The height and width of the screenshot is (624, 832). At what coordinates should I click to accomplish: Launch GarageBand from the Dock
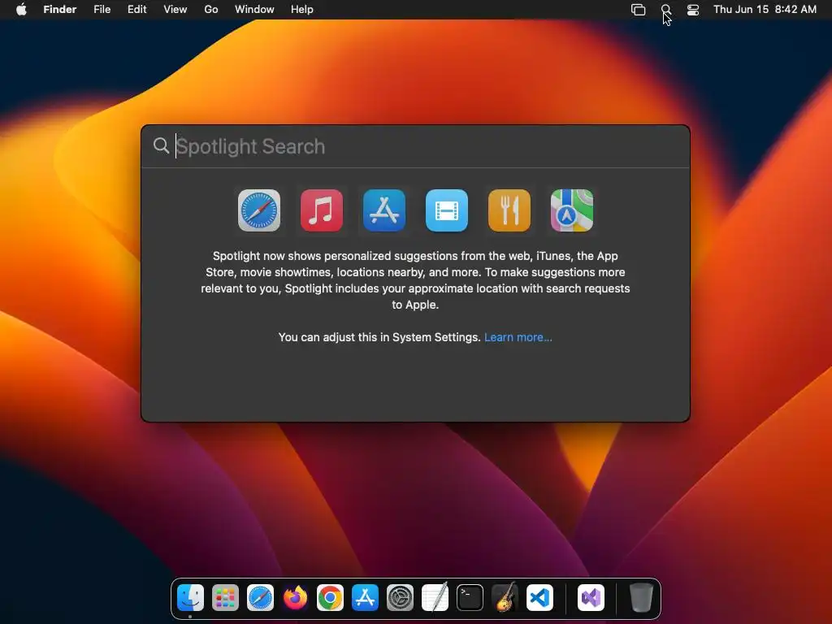point(505,597)
